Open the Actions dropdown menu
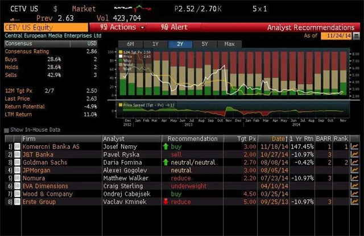Viewport: 364px width, 236px height. [121, 27]
